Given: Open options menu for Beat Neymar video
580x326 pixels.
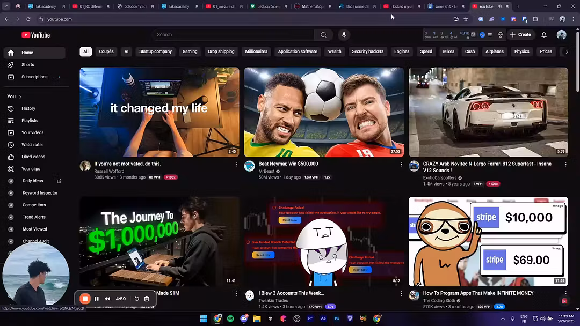Looking at the screenshot, I should pos(401,164).
